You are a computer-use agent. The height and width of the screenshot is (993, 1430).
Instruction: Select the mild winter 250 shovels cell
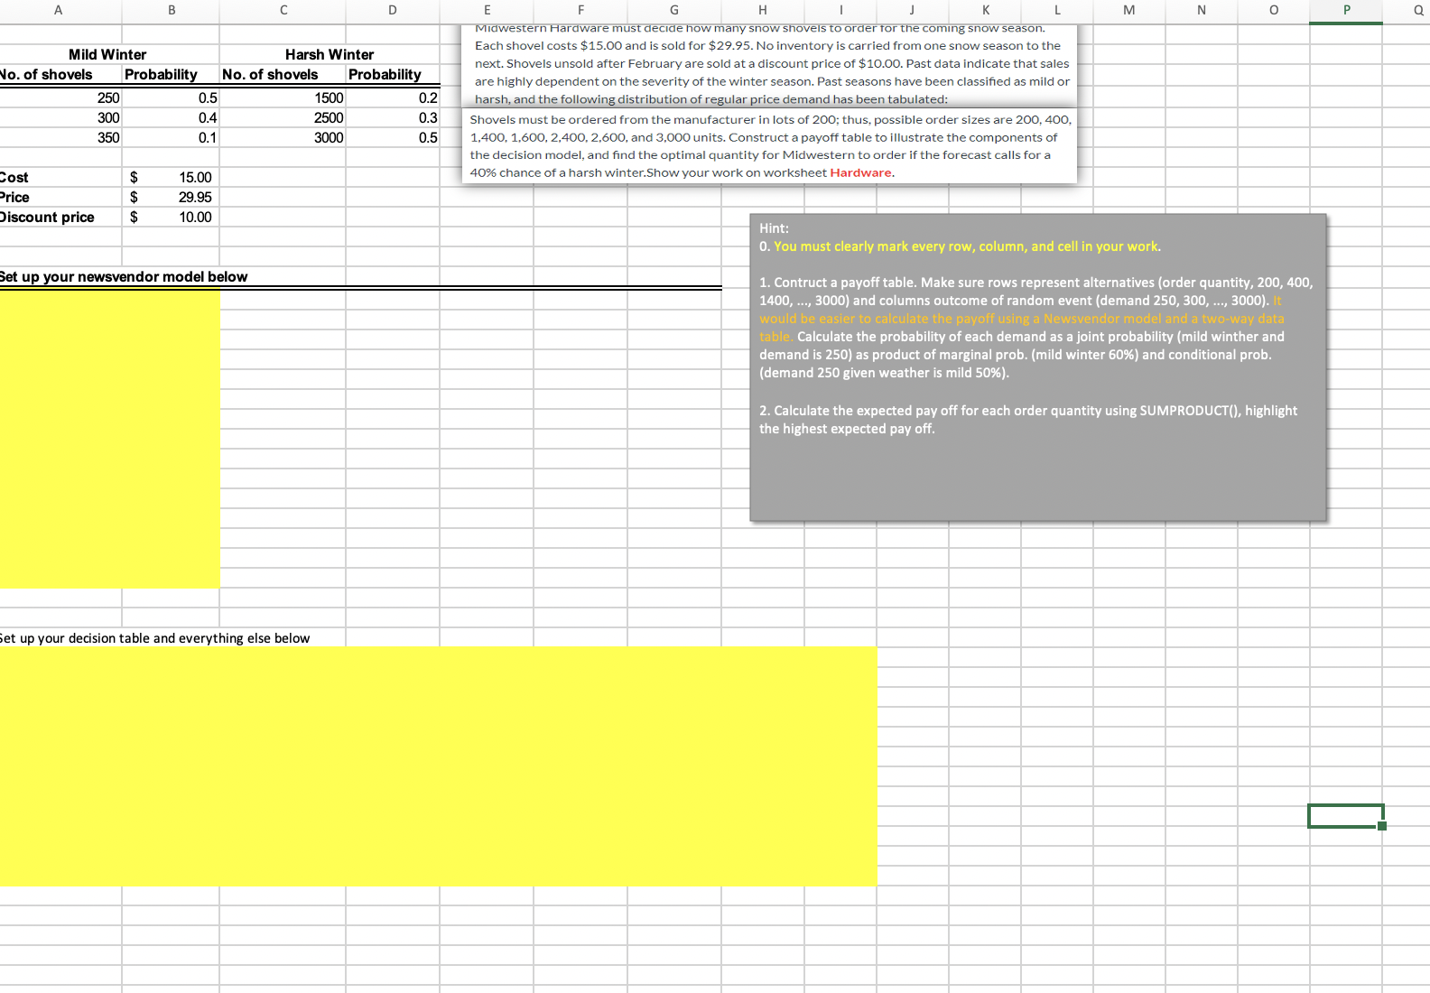click(60, 97)
